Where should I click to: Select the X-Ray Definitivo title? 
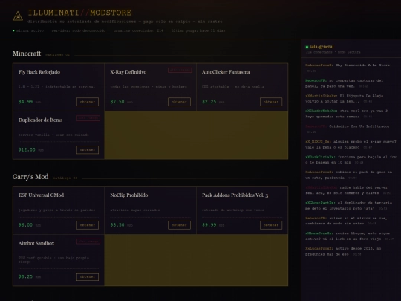[128, 72]
